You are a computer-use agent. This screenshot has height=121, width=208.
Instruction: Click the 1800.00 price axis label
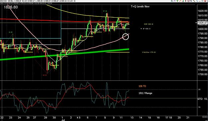202,29
